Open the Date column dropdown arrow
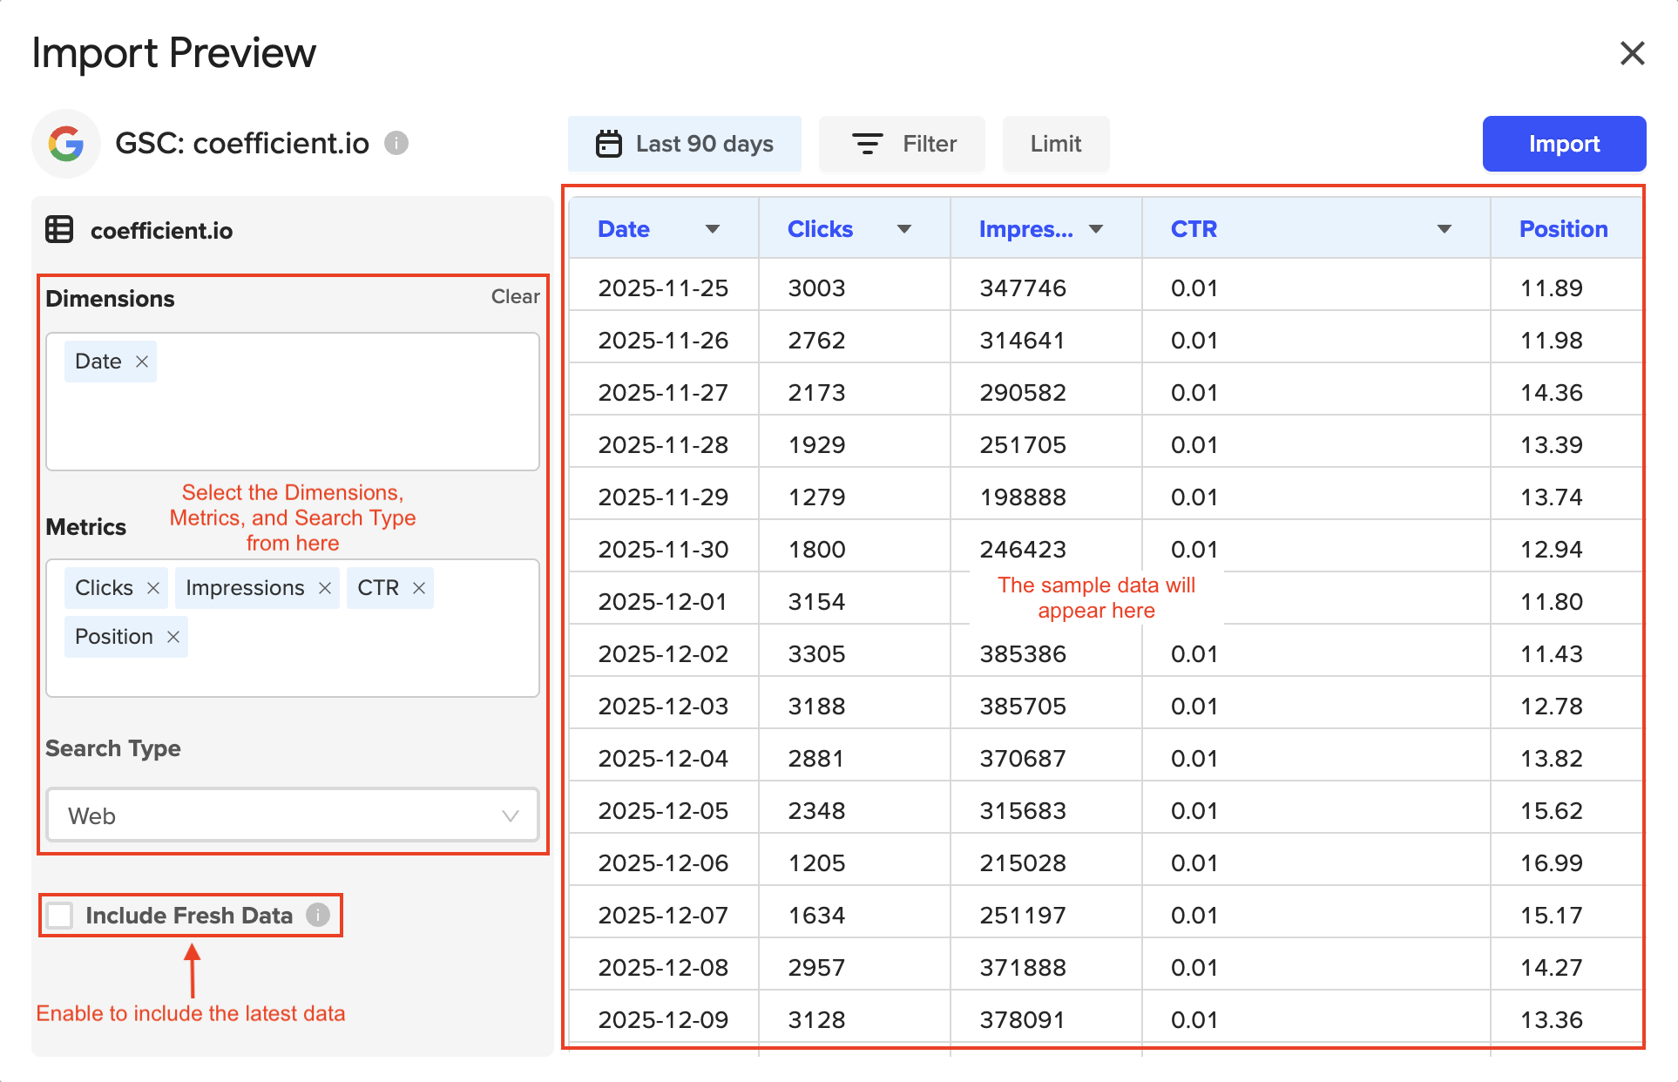 tap(713, 229)
